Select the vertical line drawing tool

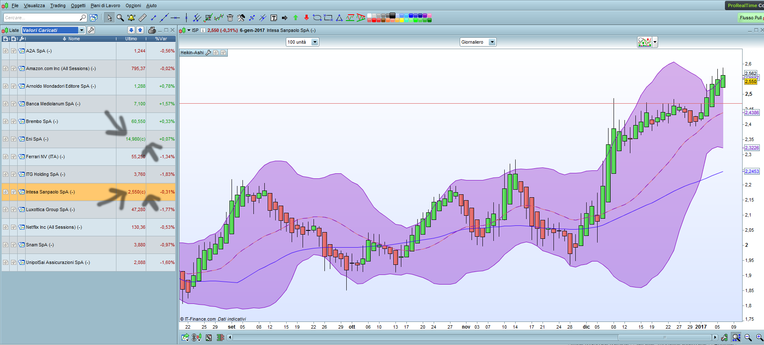click(x=186, y=18)
